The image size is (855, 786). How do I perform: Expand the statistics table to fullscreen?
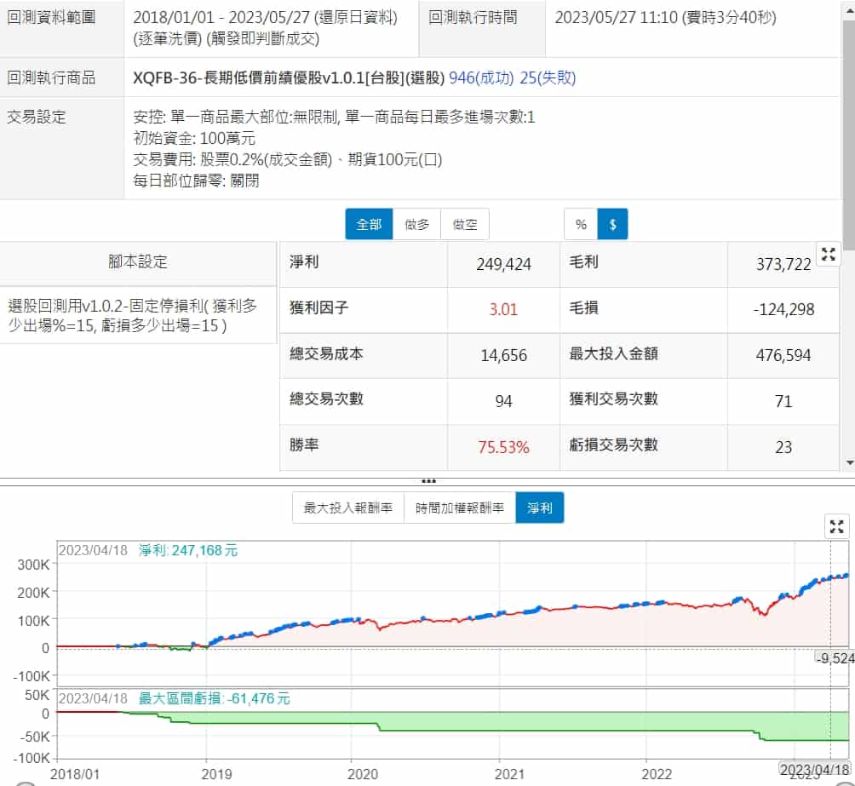[x=829, y=254]
